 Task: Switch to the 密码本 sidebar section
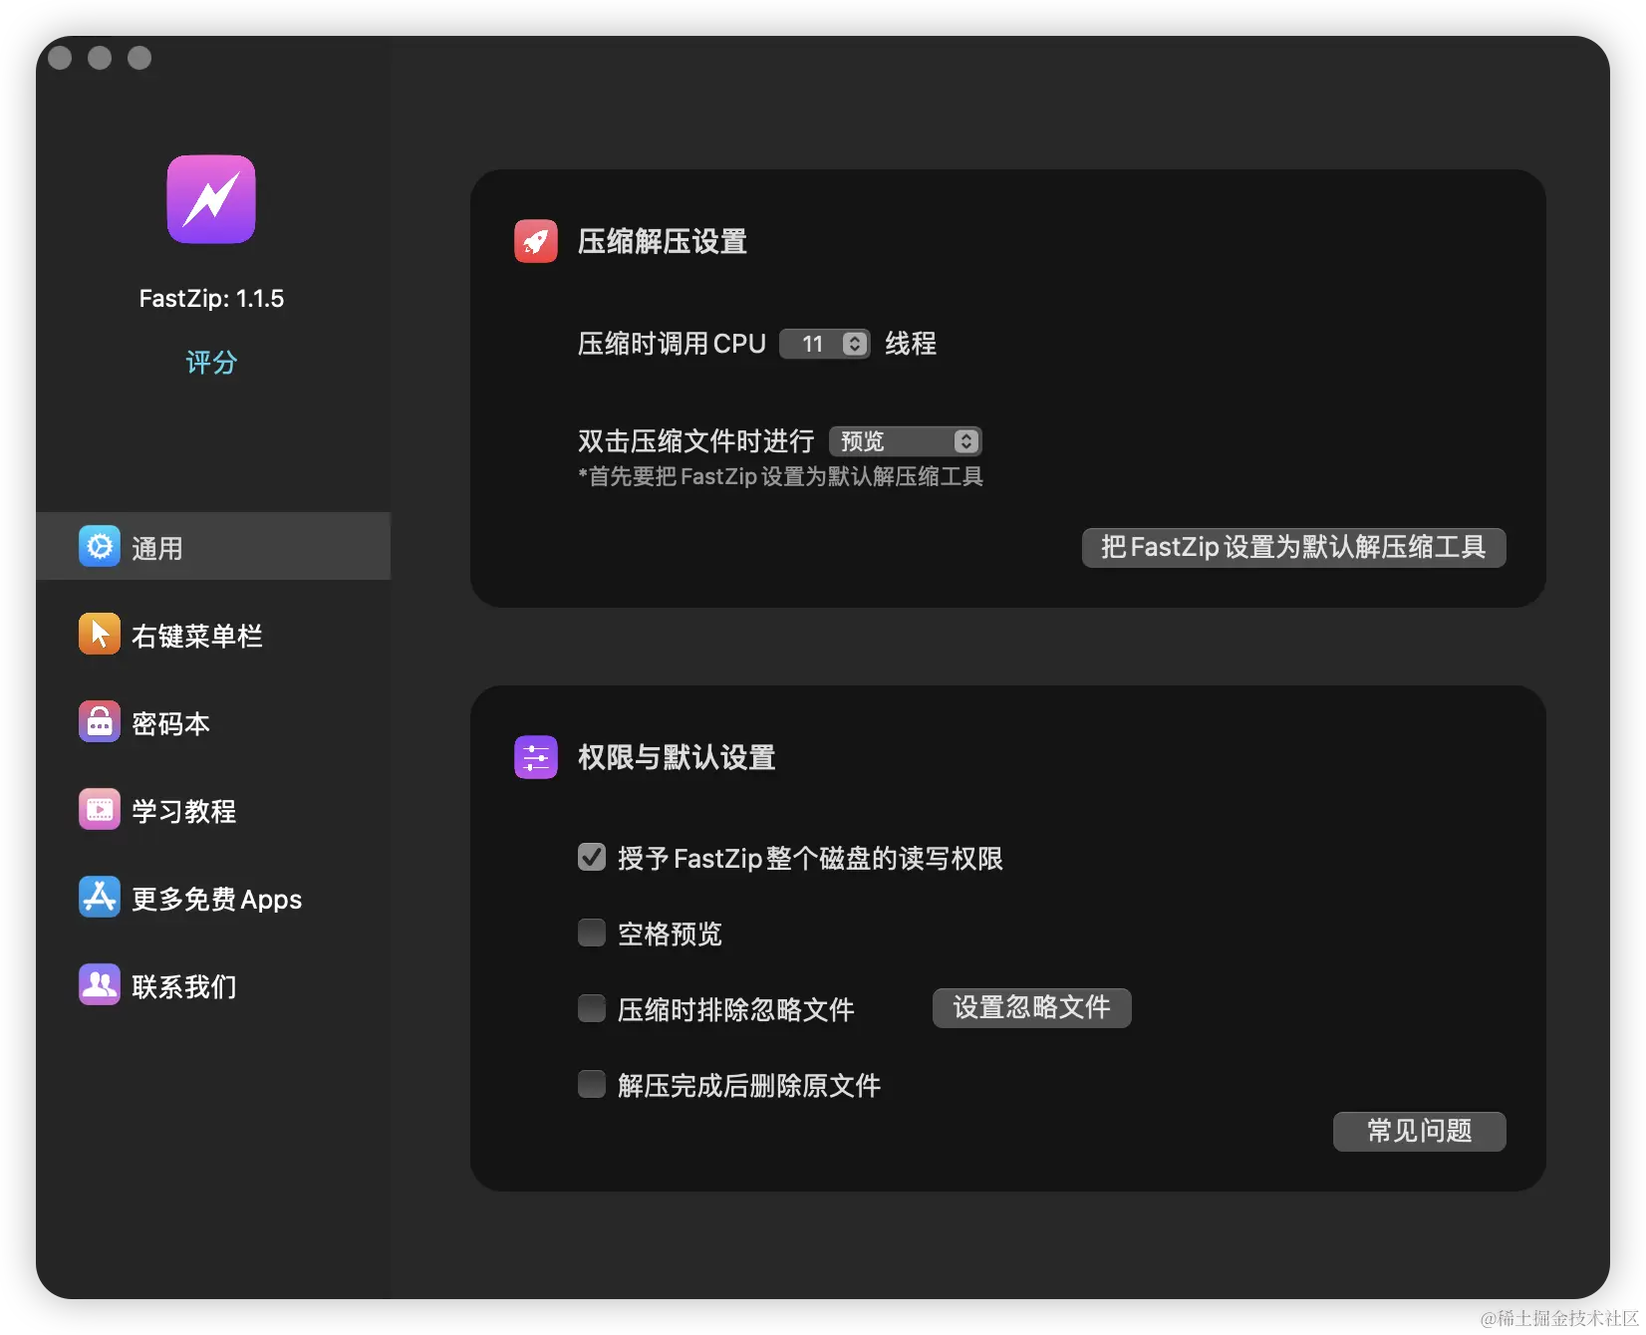point(169,721)
